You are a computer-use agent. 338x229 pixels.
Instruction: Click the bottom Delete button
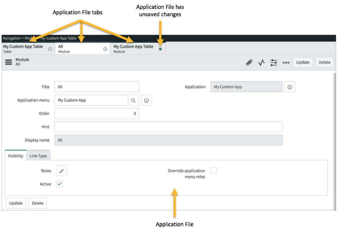point(37,203)
